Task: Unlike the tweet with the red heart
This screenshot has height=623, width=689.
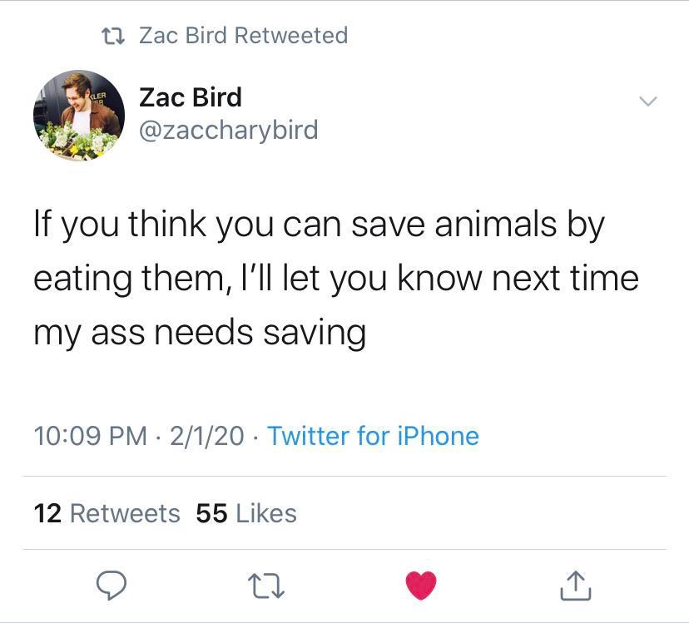Action: click(x=421, y=586)
